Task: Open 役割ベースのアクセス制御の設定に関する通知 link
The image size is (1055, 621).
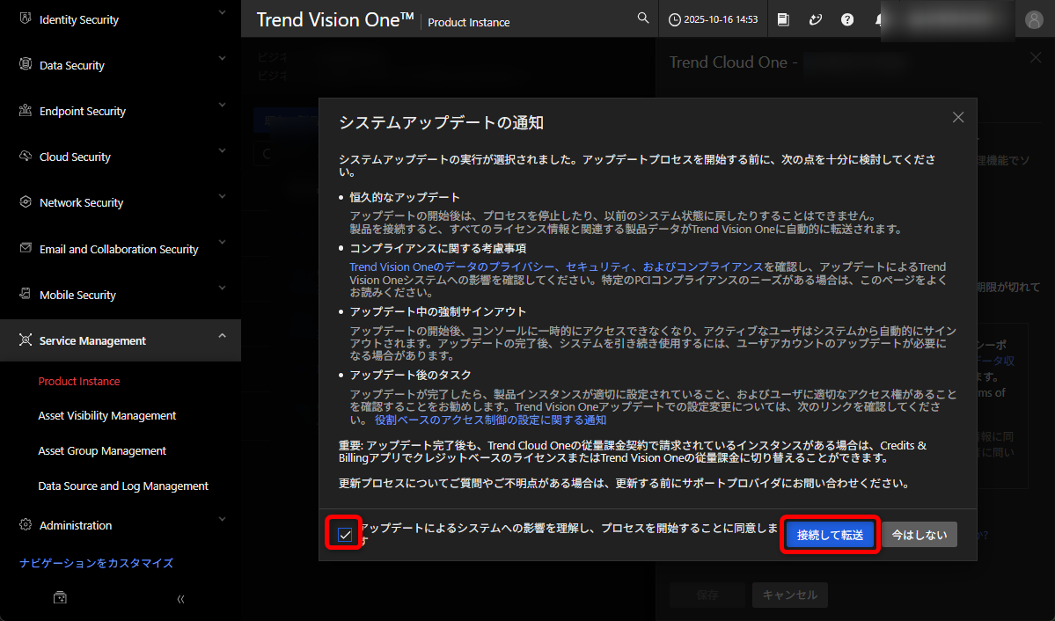Action: click(490, 420)
